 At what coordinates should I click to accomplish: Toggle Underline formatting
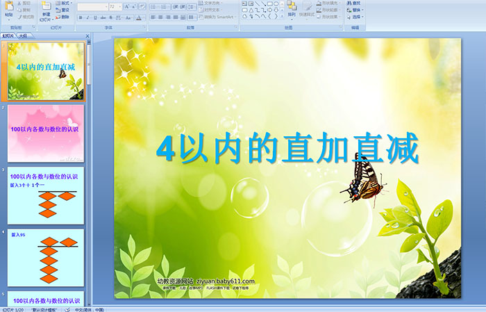click(95, 17)
